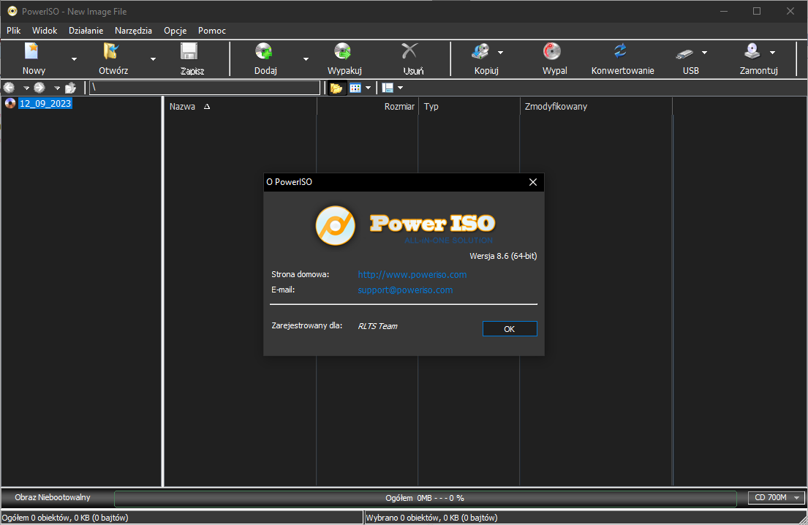
Task: Click the Kopiuj disc copy icon
Action: [x=481, y=51]
